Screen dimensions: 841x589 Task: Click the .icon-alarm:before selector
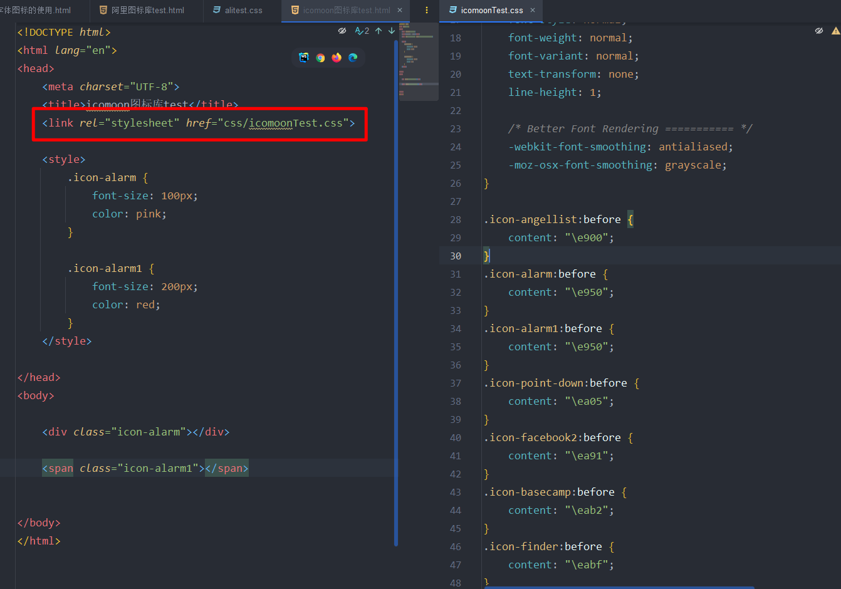point(540,274)
